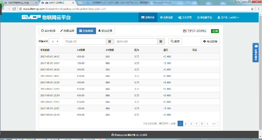The image size is (262, 140).
Task: Click the calendar icon beside end time
Action: point(160,41)
